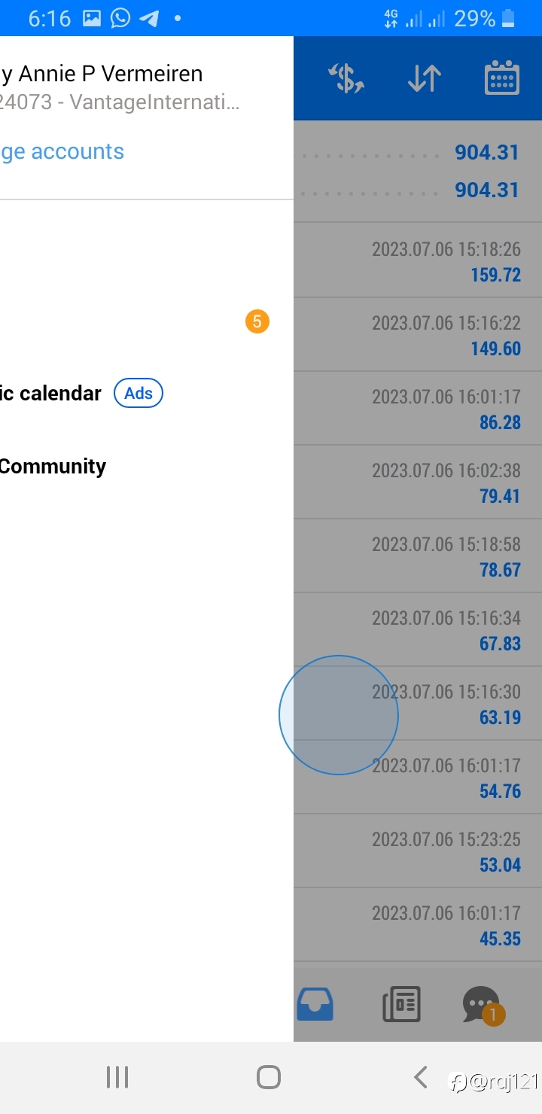
Task: Open the calendar date filter icon
Action: click(x=501, y=78)
